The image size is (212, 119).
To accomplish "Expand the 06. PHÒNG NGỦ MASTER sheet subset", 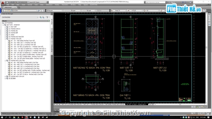I will [x=5, y=37].
